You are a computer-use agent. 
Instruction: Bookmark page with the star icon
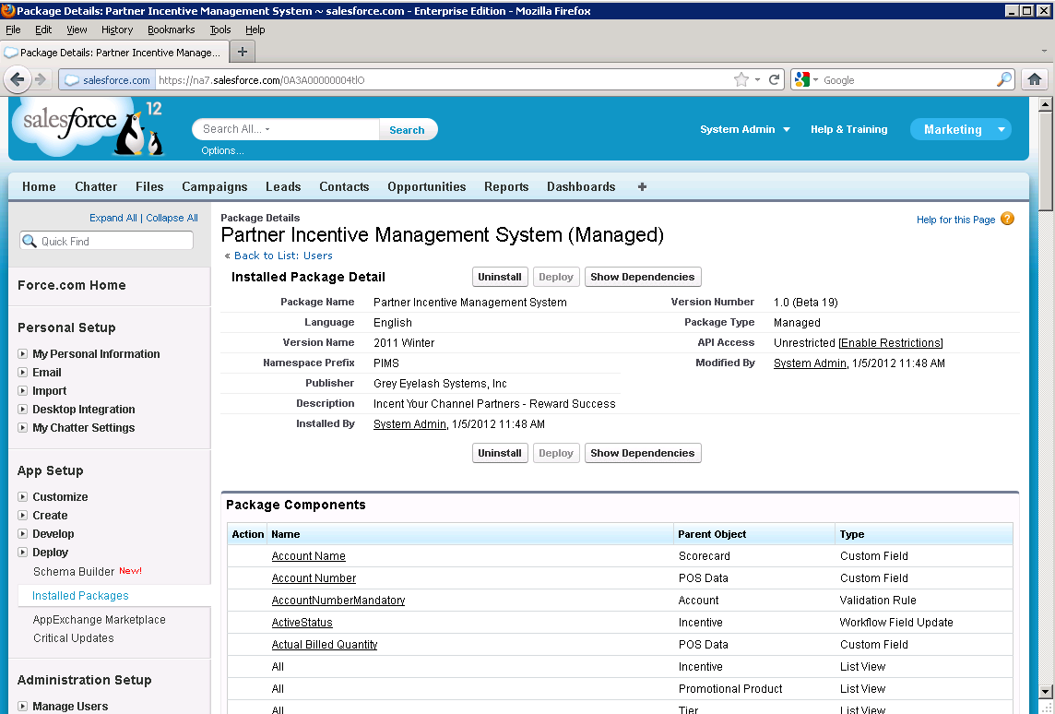pos(741,80)
